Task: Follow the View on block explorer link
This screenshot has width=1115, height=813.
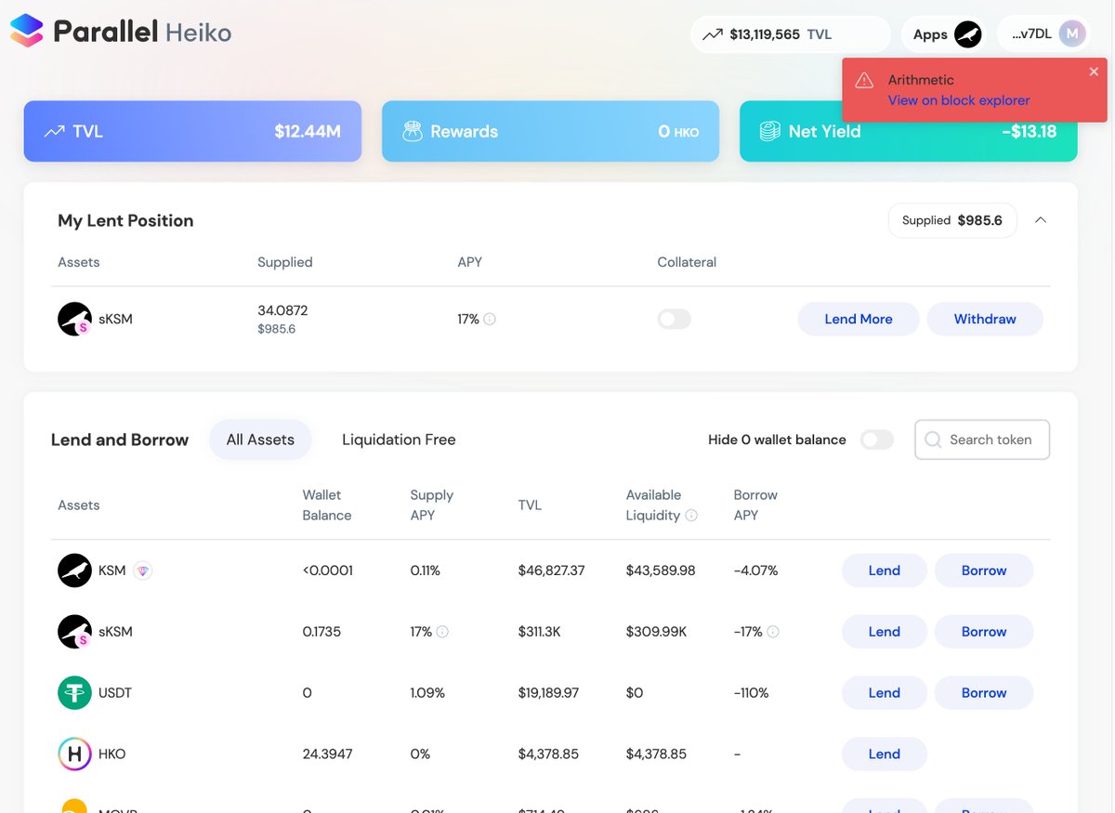Action: [959, 100]
